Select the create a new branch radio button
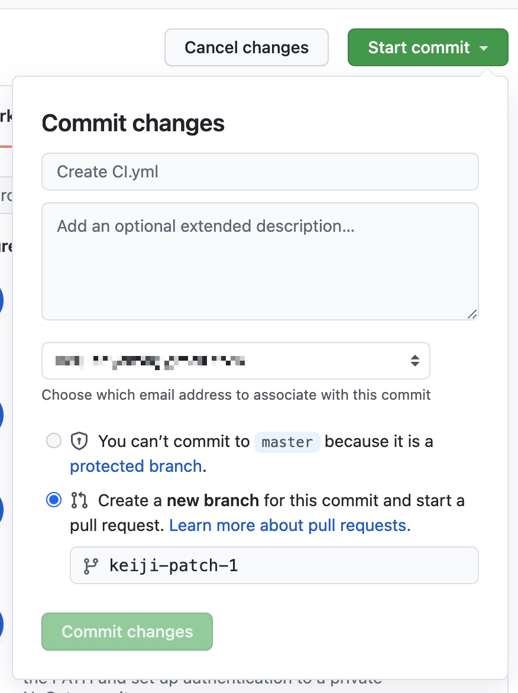518x693 pixels. (x=54, y=500)
